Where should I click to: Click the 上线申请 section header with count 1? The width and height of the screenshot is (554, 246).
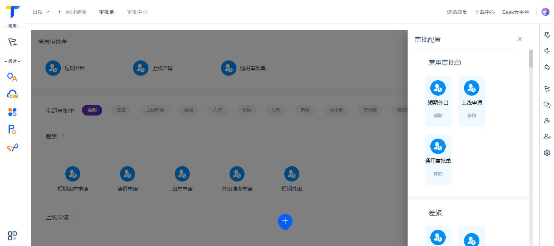point(61,217)
